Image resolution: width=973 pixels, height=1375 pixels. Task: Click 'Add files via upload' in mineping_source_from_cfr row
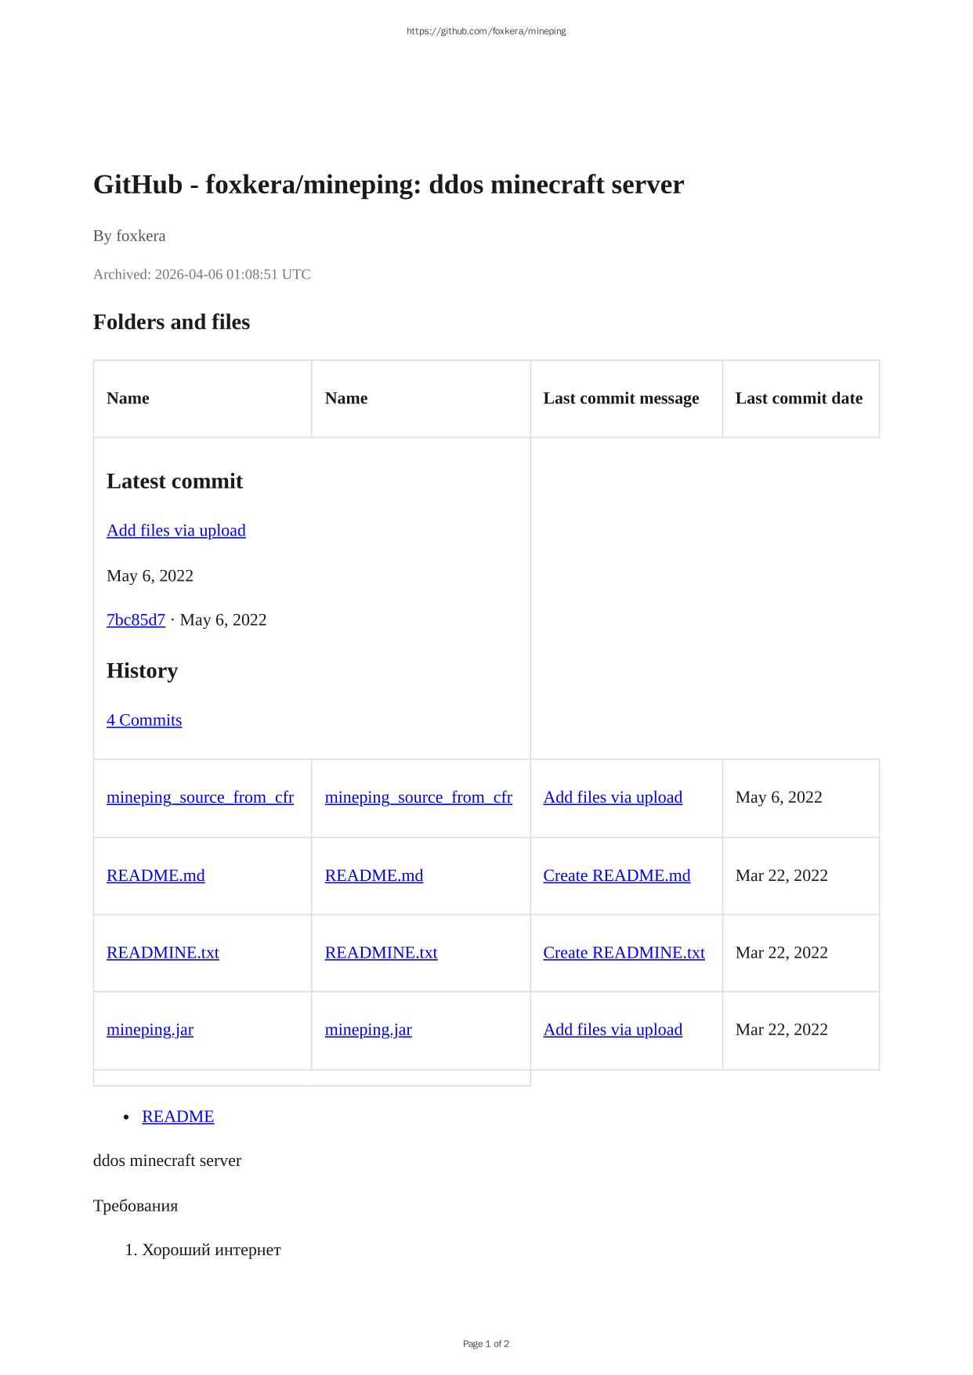[613, 797]
